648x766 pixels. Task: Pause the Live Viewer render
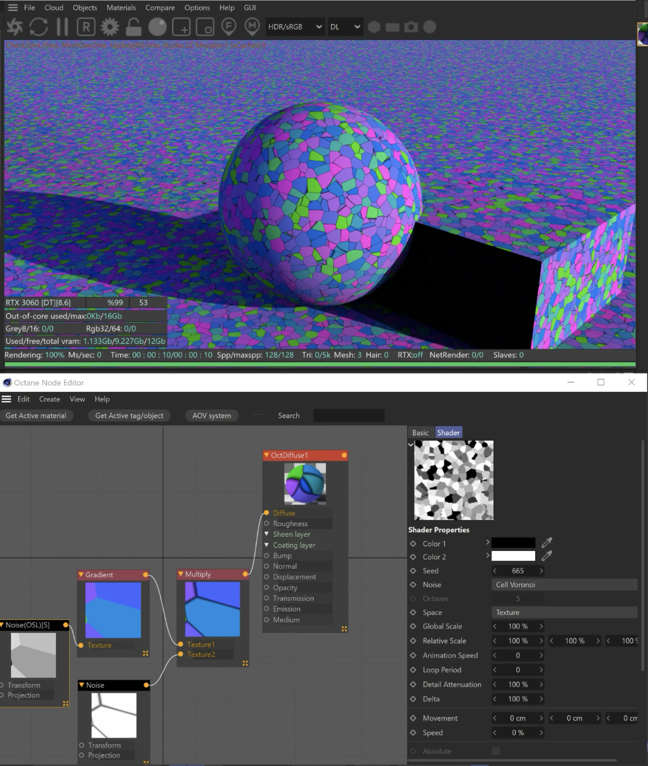click(62, 27)
